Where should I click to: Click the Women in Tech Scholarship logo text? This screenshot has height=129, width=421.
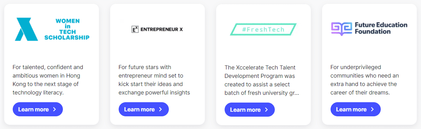[x=67, y=29]
